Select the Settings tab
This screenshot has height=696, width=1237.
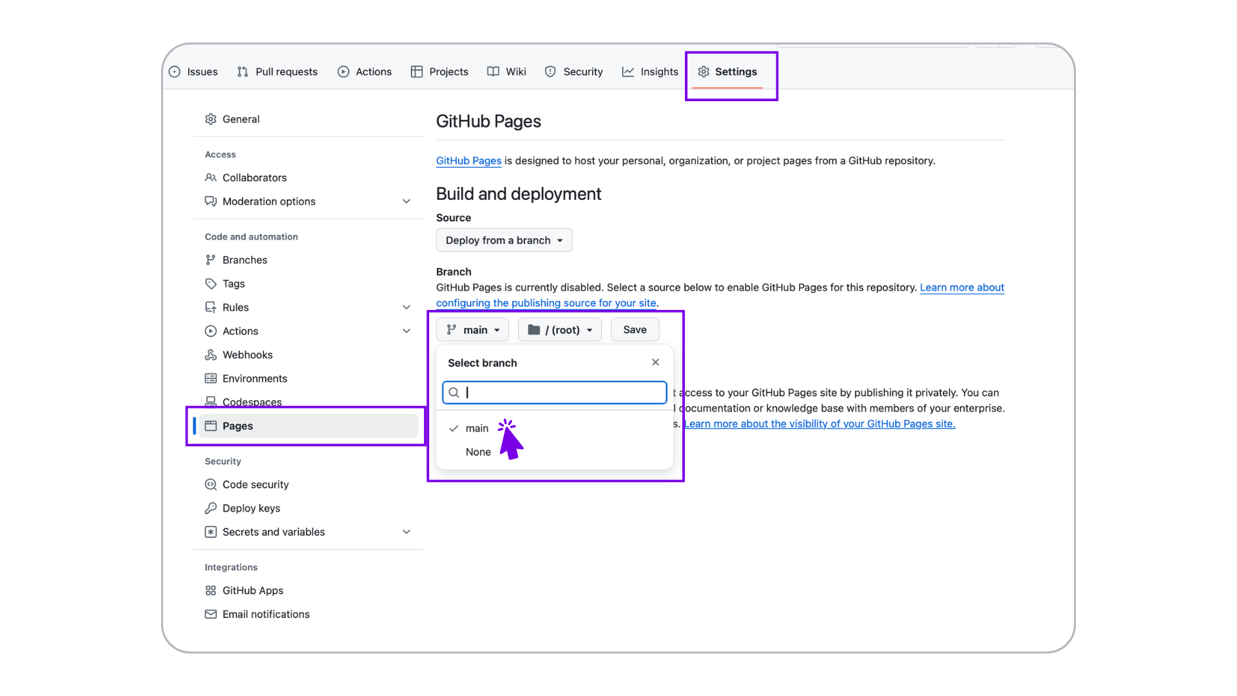click(727, 72)
